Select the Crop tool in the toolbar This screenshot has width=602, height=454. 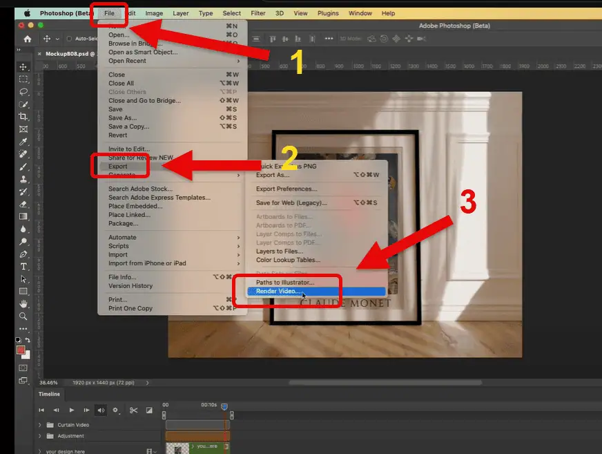tap(23, 117)
